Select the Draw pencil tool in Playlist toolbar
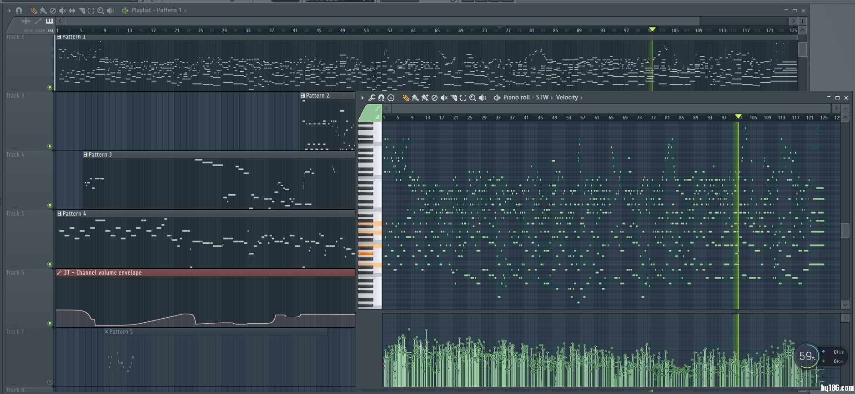The image size is (855, 394). [x=34, y=10]
